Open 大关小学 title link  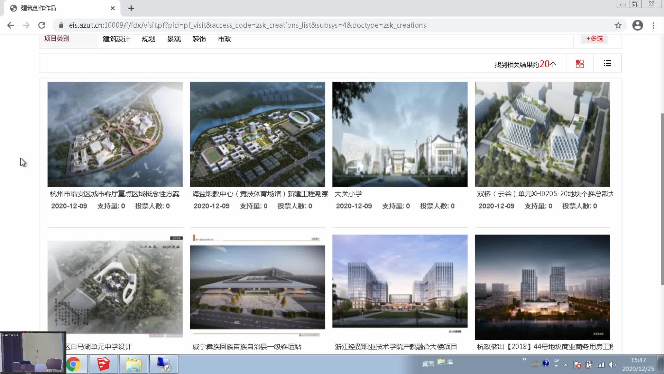coord(348,194)
